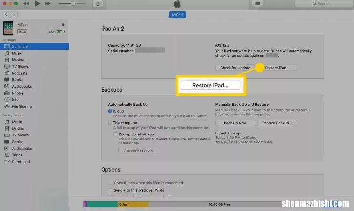Click Audiobooks icon under On My Device
The height and width of the screenshot is (211, 354).
[x=7, y=148]
